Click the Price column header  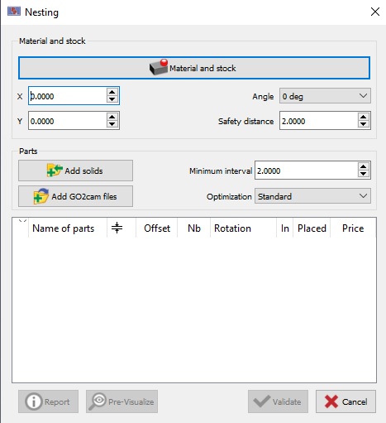pos(353,228)
